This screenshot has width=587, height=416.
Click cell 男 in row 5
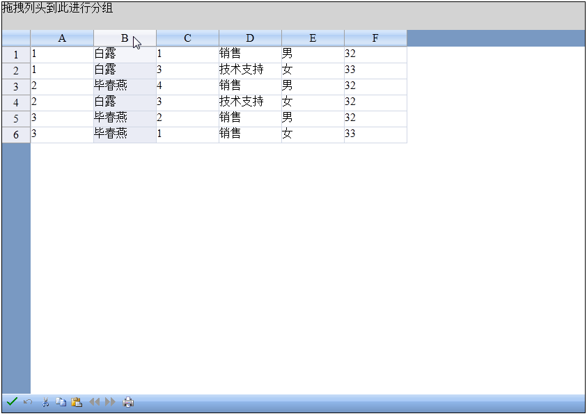(313, 119)
